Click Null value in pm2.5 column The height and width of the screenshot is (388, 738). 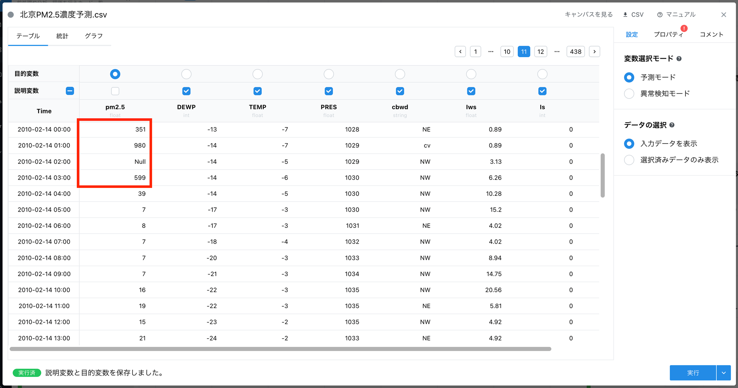[140, 162]
